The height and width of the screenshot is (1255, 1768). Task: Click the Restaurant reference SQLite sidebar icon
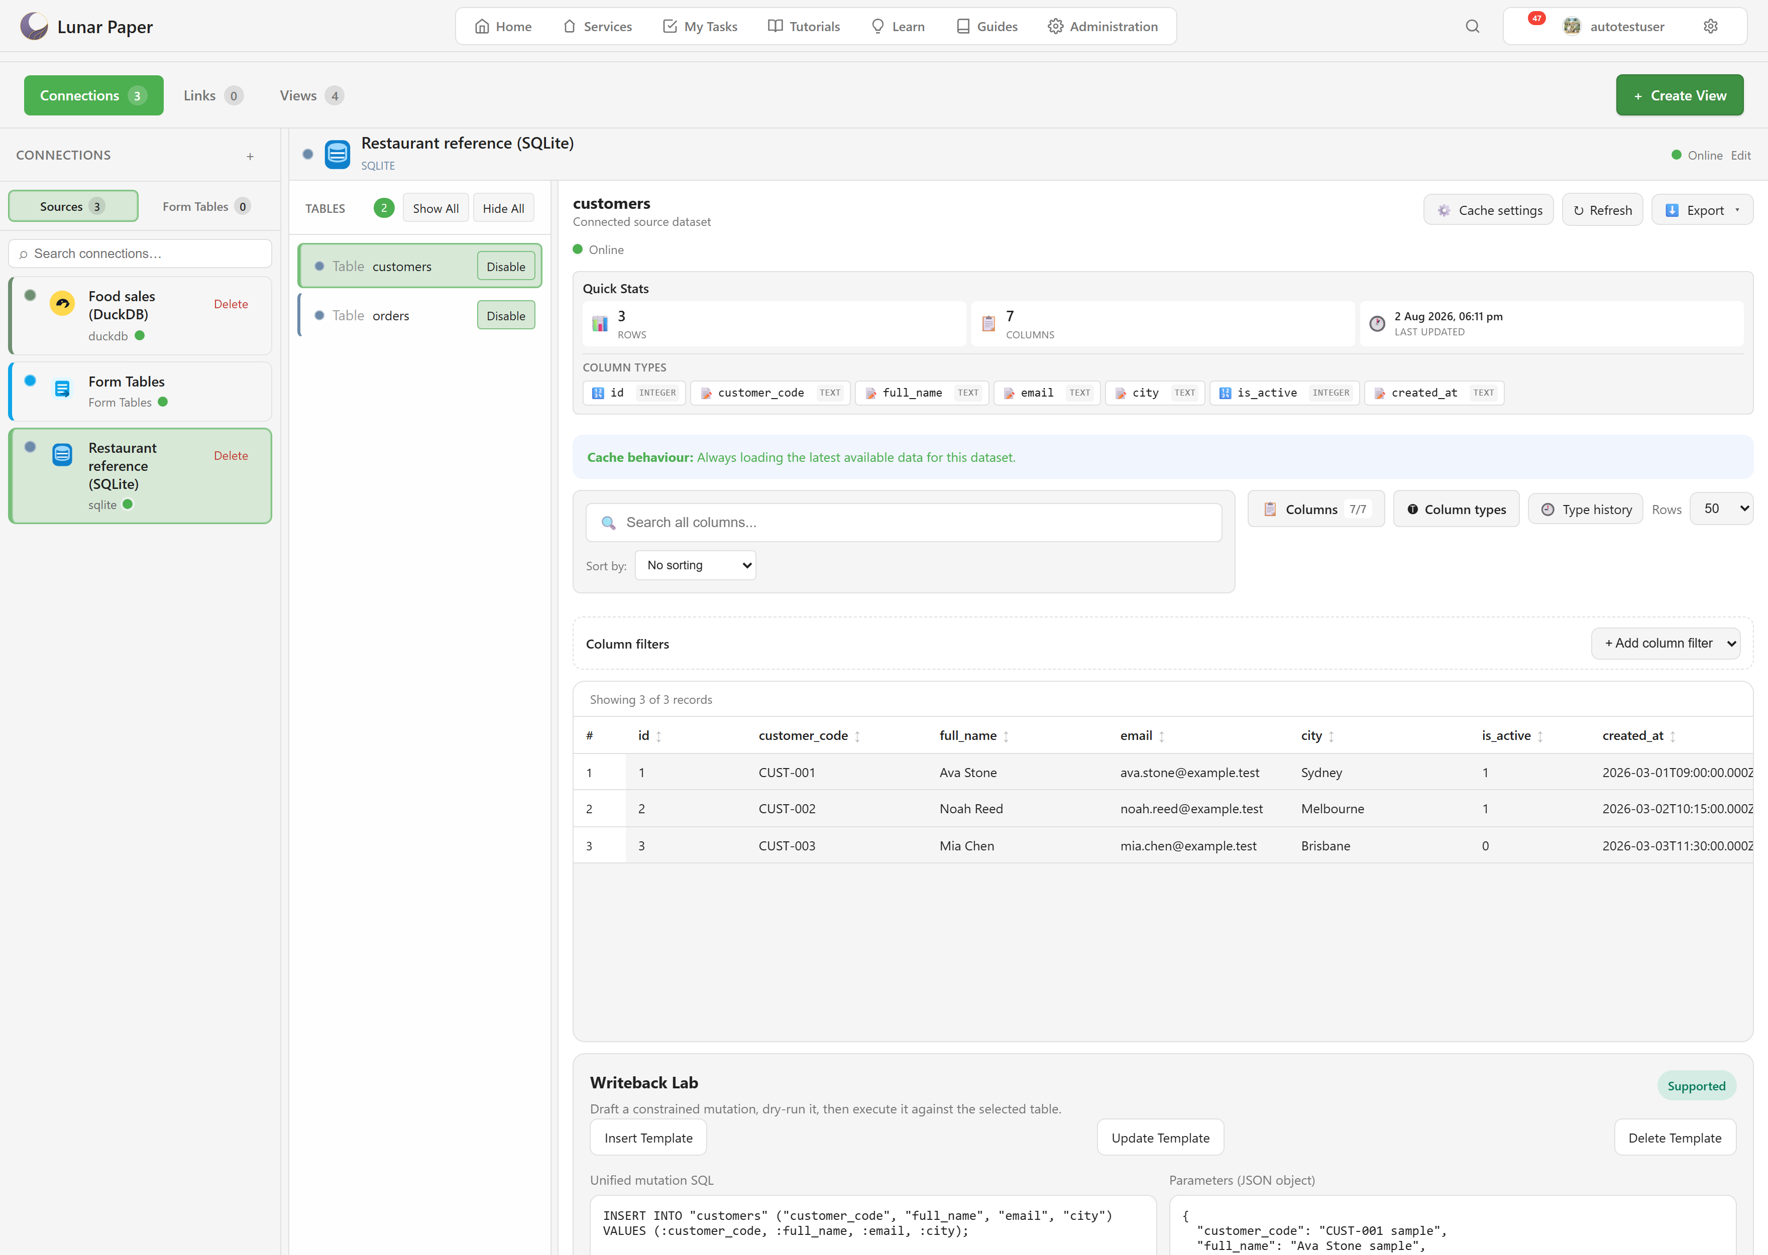click(x=62, y=455)
